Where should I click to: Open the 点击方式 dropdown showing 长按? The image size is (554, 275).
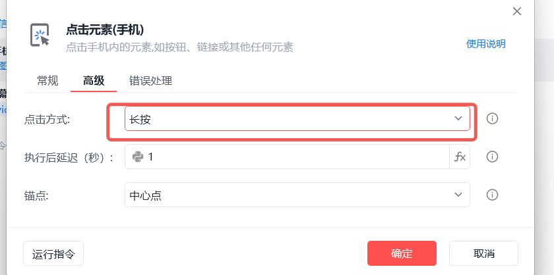pyautogui.click(x=290, y=118)
